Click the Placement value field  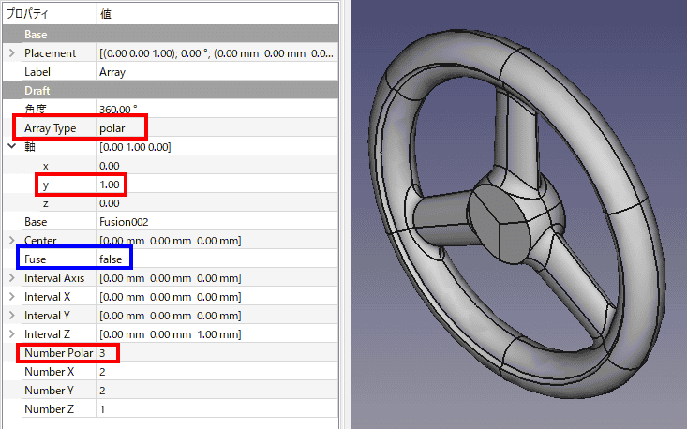[217, 53]
